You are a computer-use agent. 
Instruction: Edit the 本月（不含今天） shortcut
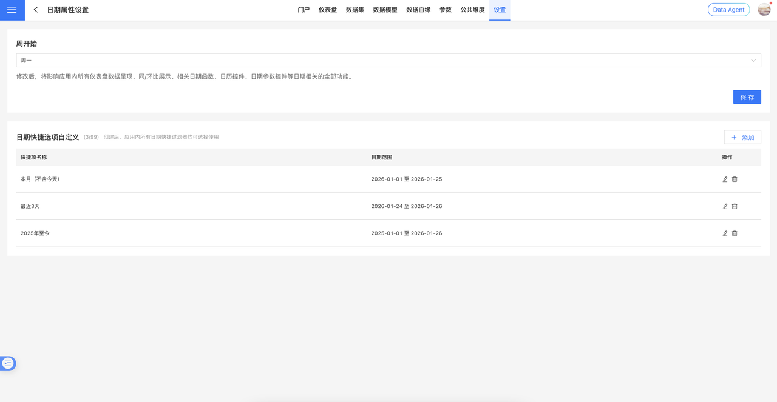point(725,179)
